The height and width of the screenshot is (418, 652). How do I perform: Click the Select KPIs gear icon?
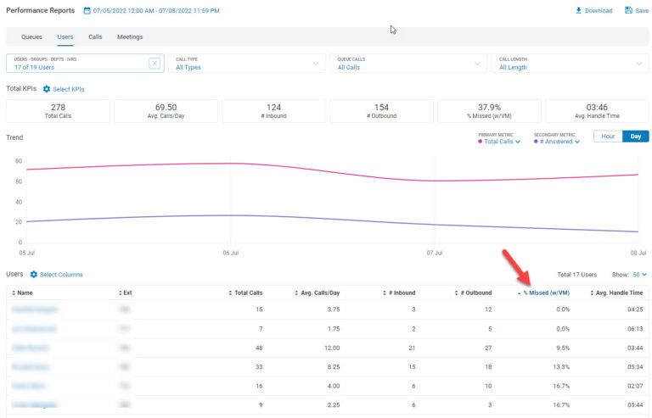(48, 89)
